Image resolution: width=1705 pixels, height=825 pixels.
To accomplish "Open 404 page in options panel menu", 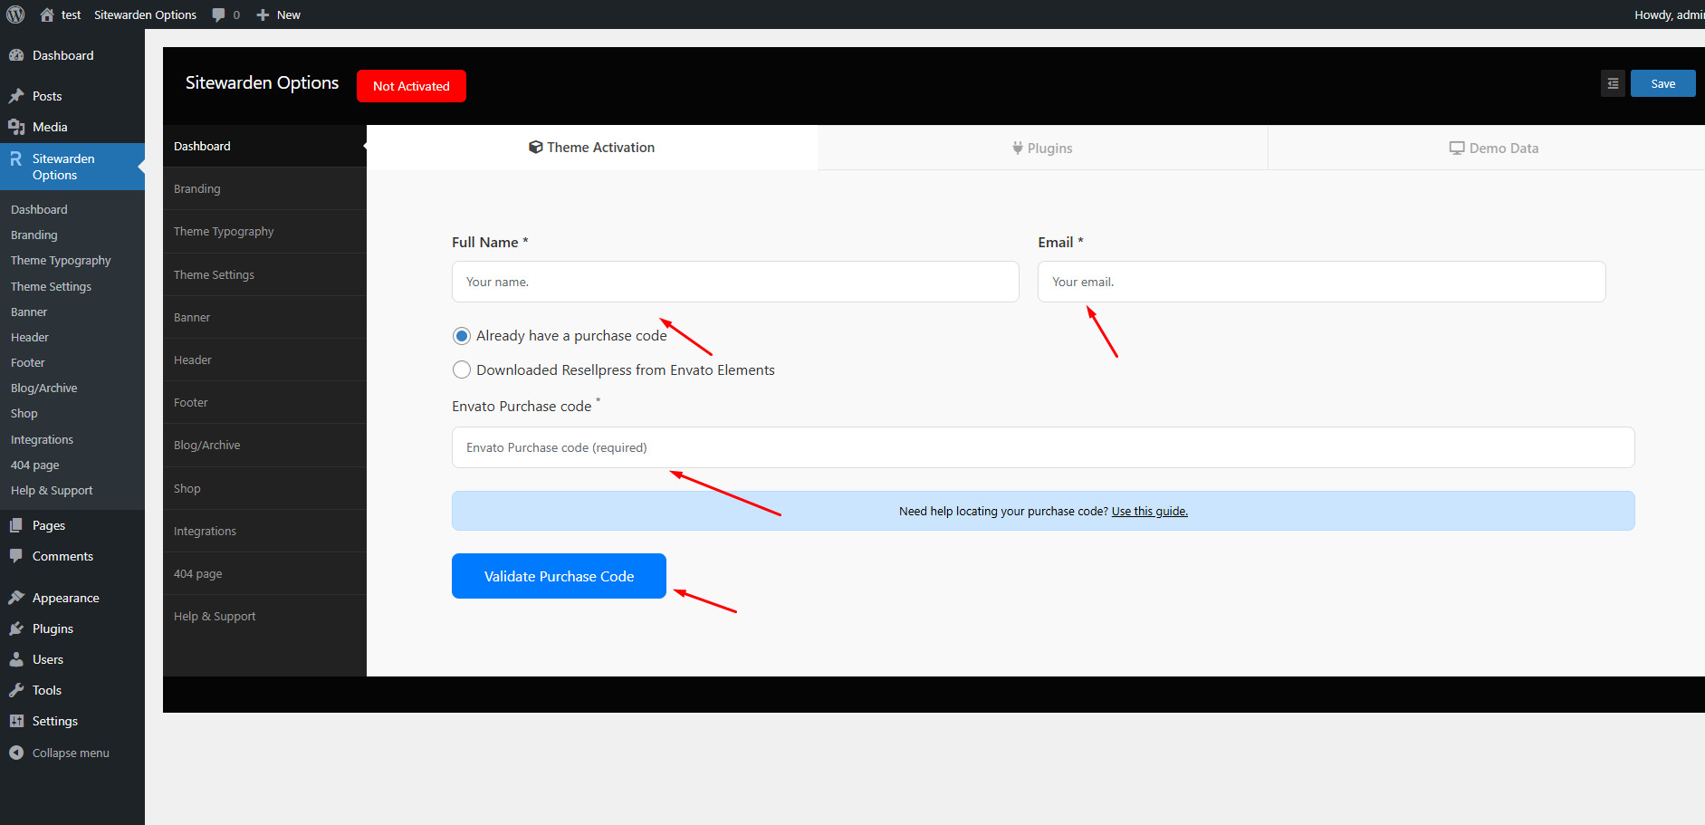I will 264,573.
